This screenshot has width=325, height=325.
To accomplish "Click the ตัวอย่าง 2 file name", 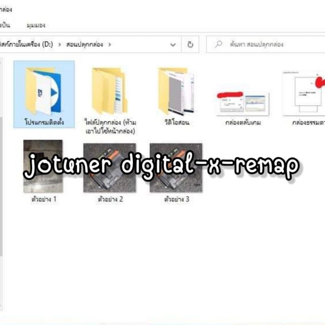I will click(110, 199).
